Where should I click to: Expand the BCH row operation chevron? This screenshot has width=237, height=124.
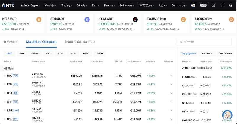pos(171,119)
